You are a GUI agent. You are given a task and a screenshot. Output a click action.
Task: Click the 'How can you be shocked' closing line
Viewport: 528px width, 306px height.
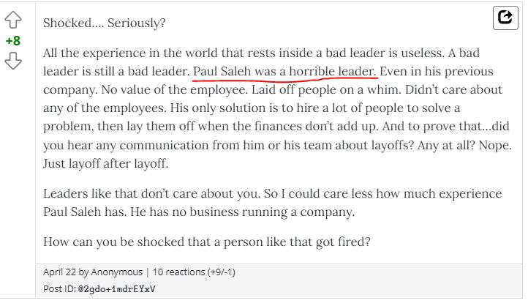[x=207, y=242]
